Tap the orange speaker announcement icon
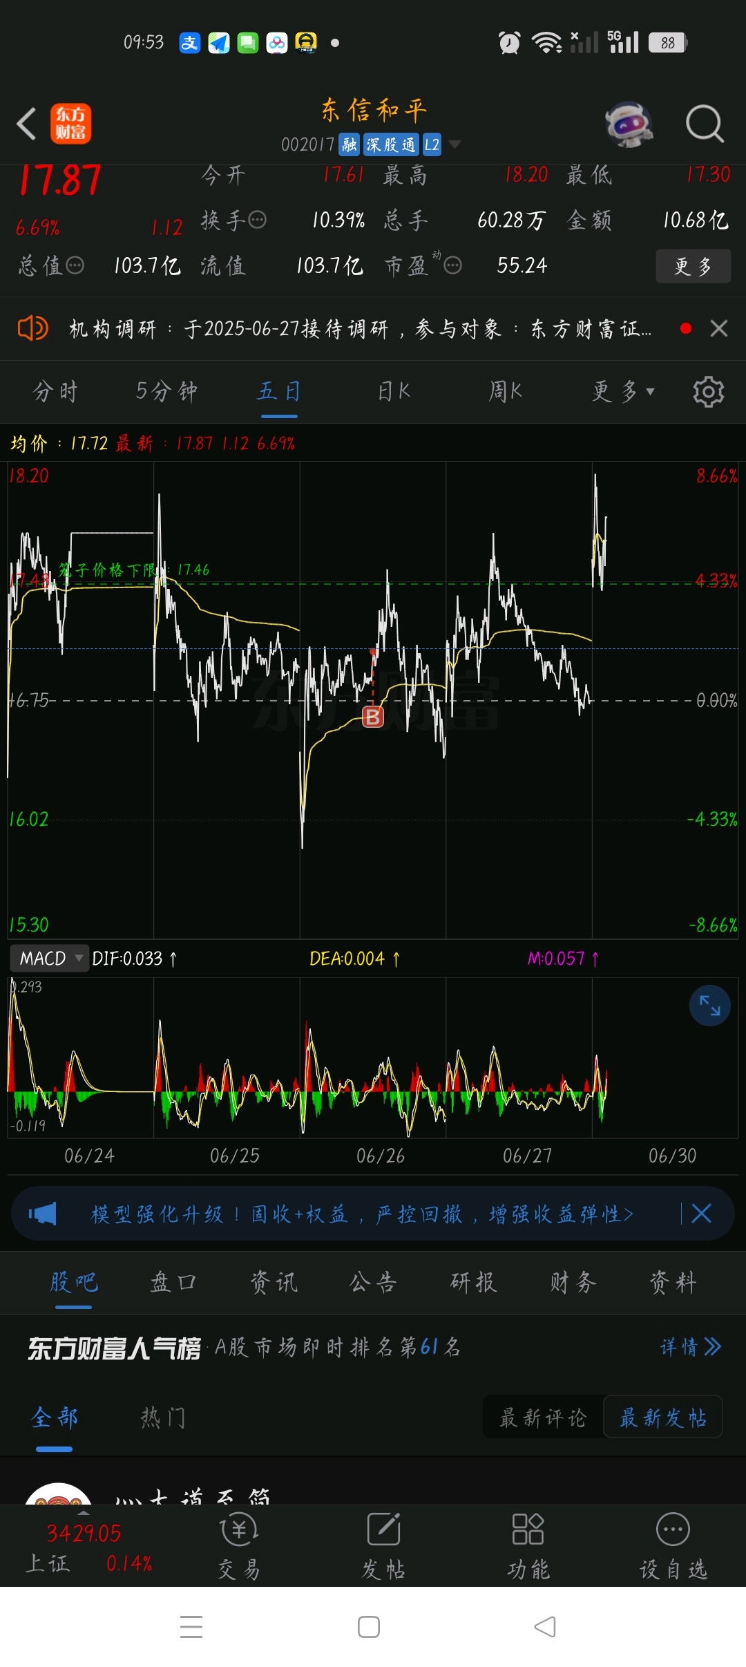Viewport: 746px width, 1667px height. (32, 328)
